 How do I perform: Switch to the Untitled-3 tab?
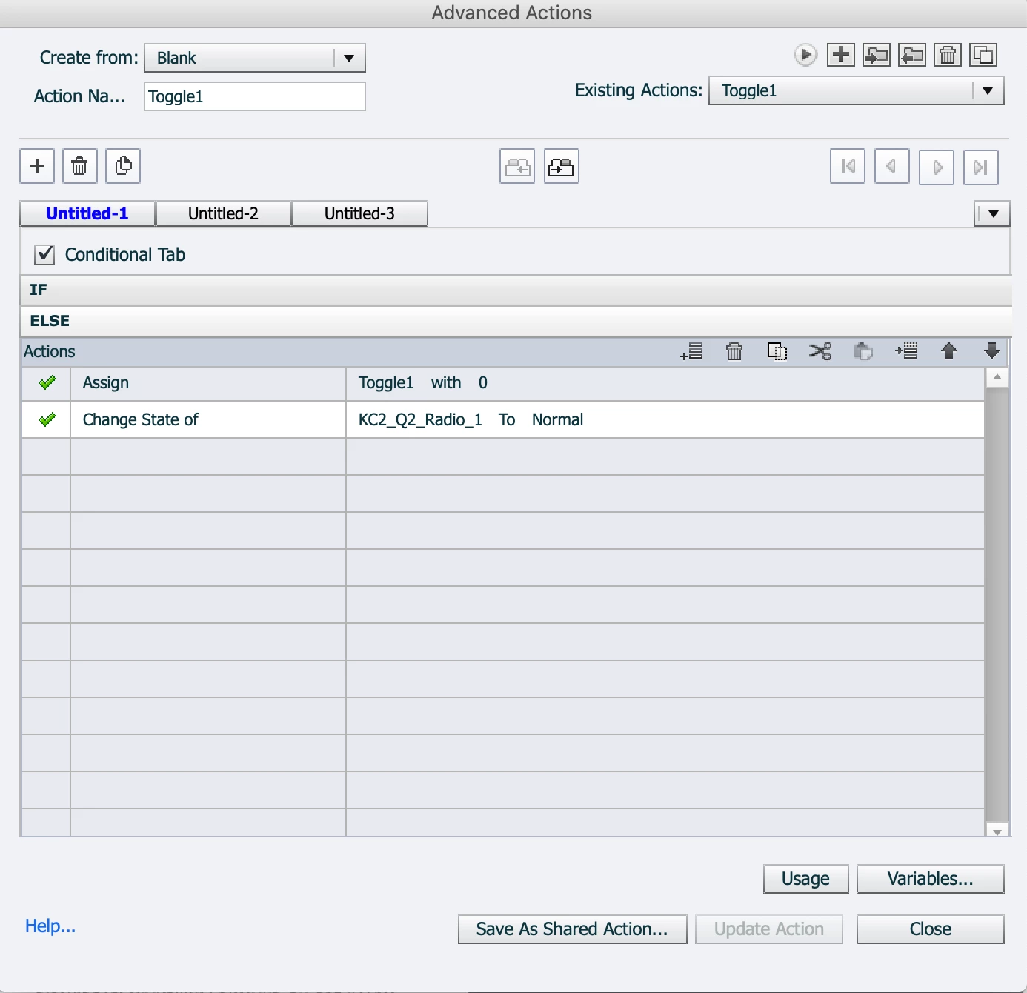pos(359,213)
